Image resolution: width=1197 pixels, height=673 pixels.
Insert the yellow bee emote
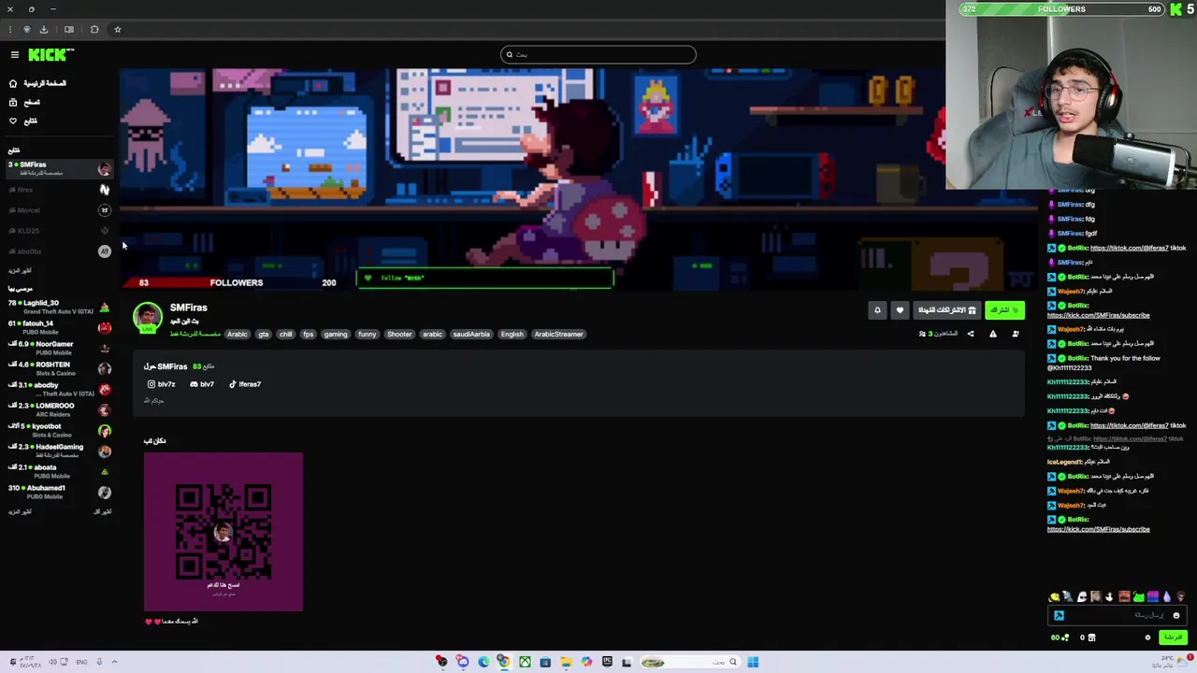[x=1055, y=596]
